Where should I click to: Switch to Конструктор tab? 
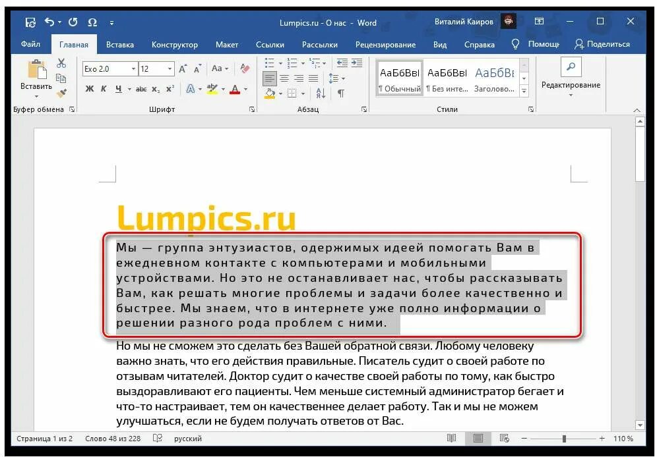[x=175, y=44]
